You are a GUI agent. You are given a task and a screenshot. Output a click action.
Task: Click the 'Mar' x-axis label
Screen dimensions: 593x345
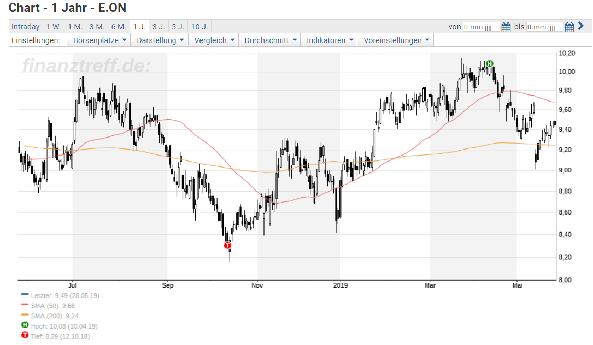[430, 285]
